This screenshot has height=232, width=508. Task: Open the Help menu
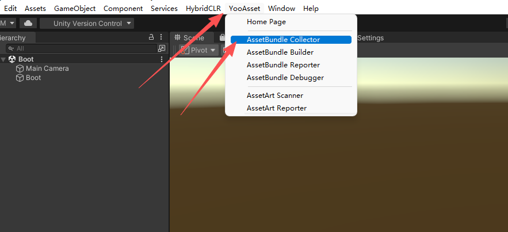[311, 9]
